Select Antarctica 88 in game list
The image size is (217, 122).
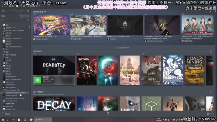pos(10,109)
